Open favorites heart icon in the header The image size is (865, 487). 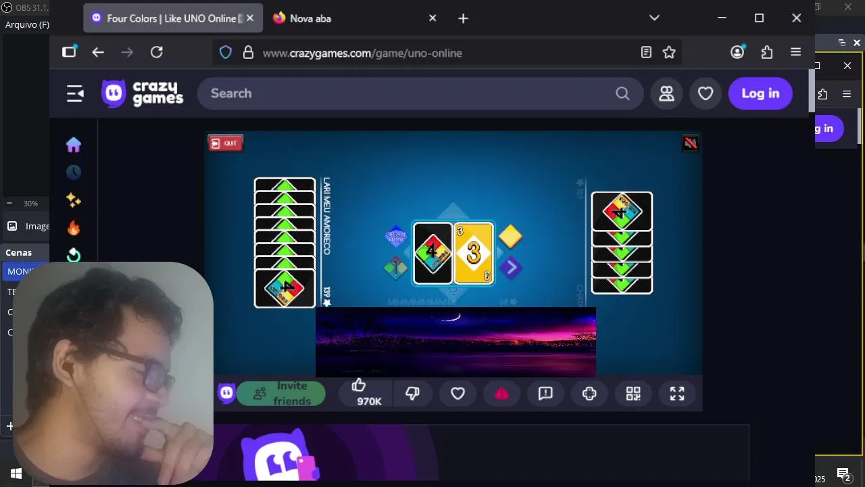[x=706, y=93]
